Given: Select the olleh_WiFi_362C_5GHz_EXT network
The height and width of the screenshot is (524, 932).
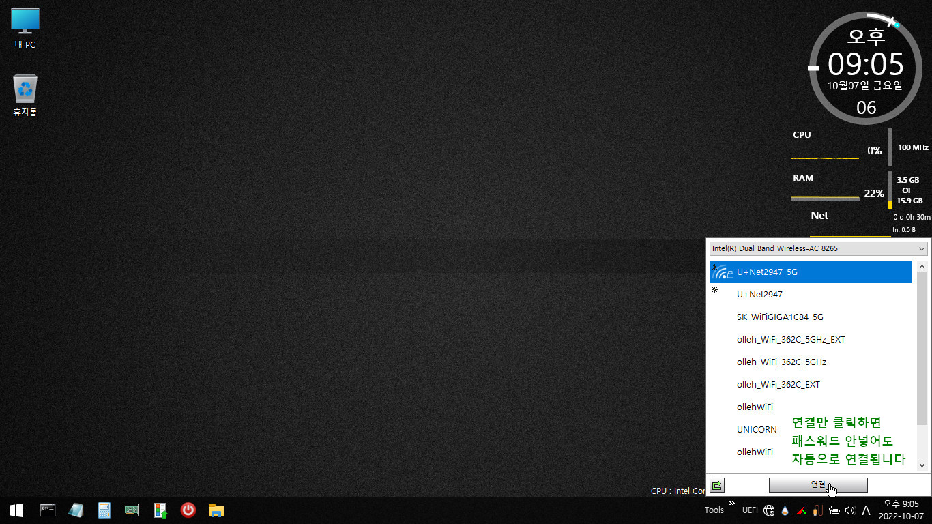Looking at the screenshot, I should [811, 339].
